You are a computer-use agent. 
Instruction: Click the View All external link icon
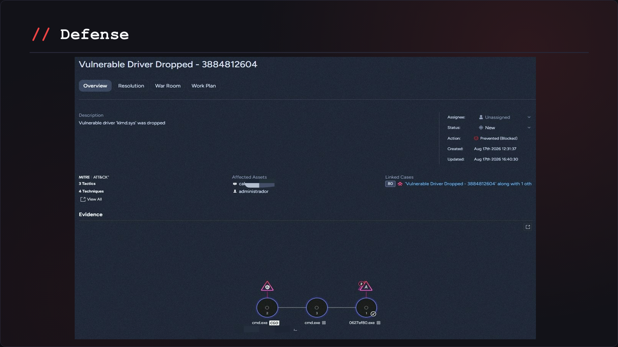[x=83, y=199]
